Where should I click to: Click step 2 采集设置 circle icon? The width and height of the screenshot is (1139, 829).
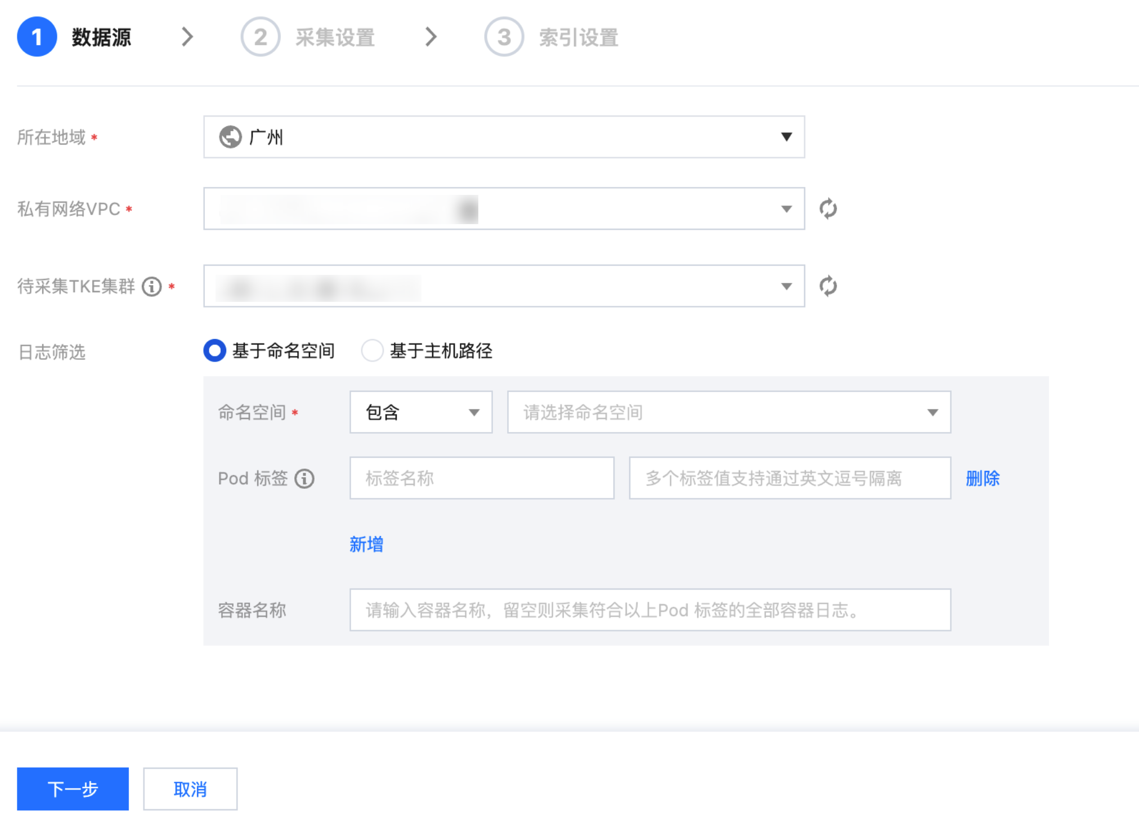[x=260, y=37]
